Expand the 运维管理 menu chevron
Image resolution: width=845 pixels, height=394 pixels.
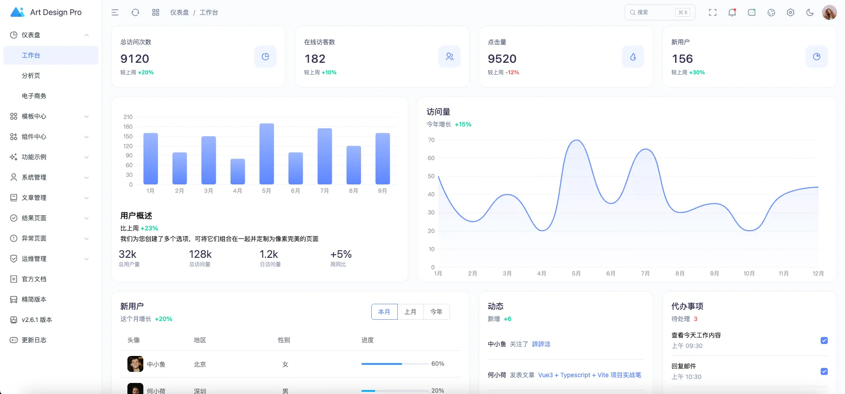pos(87,259)
